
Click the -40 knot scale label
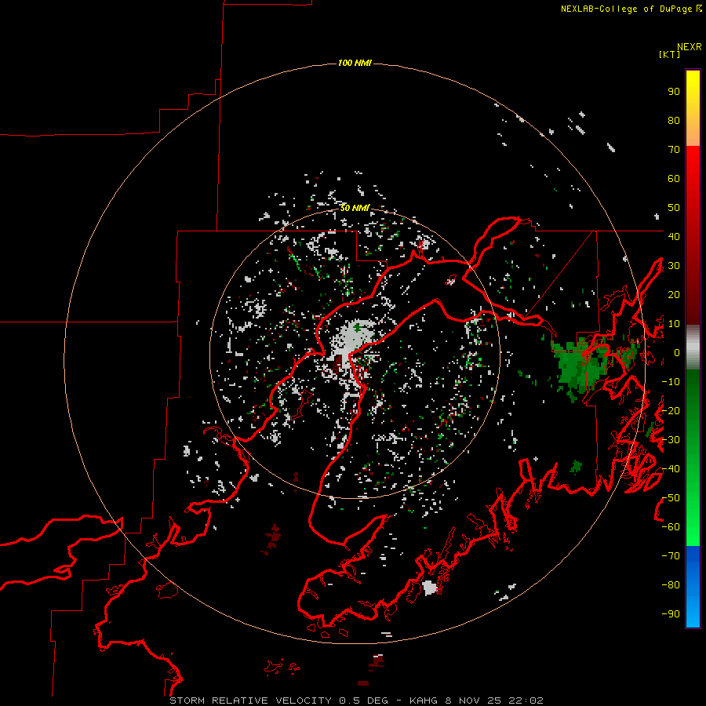click(671, 469)
